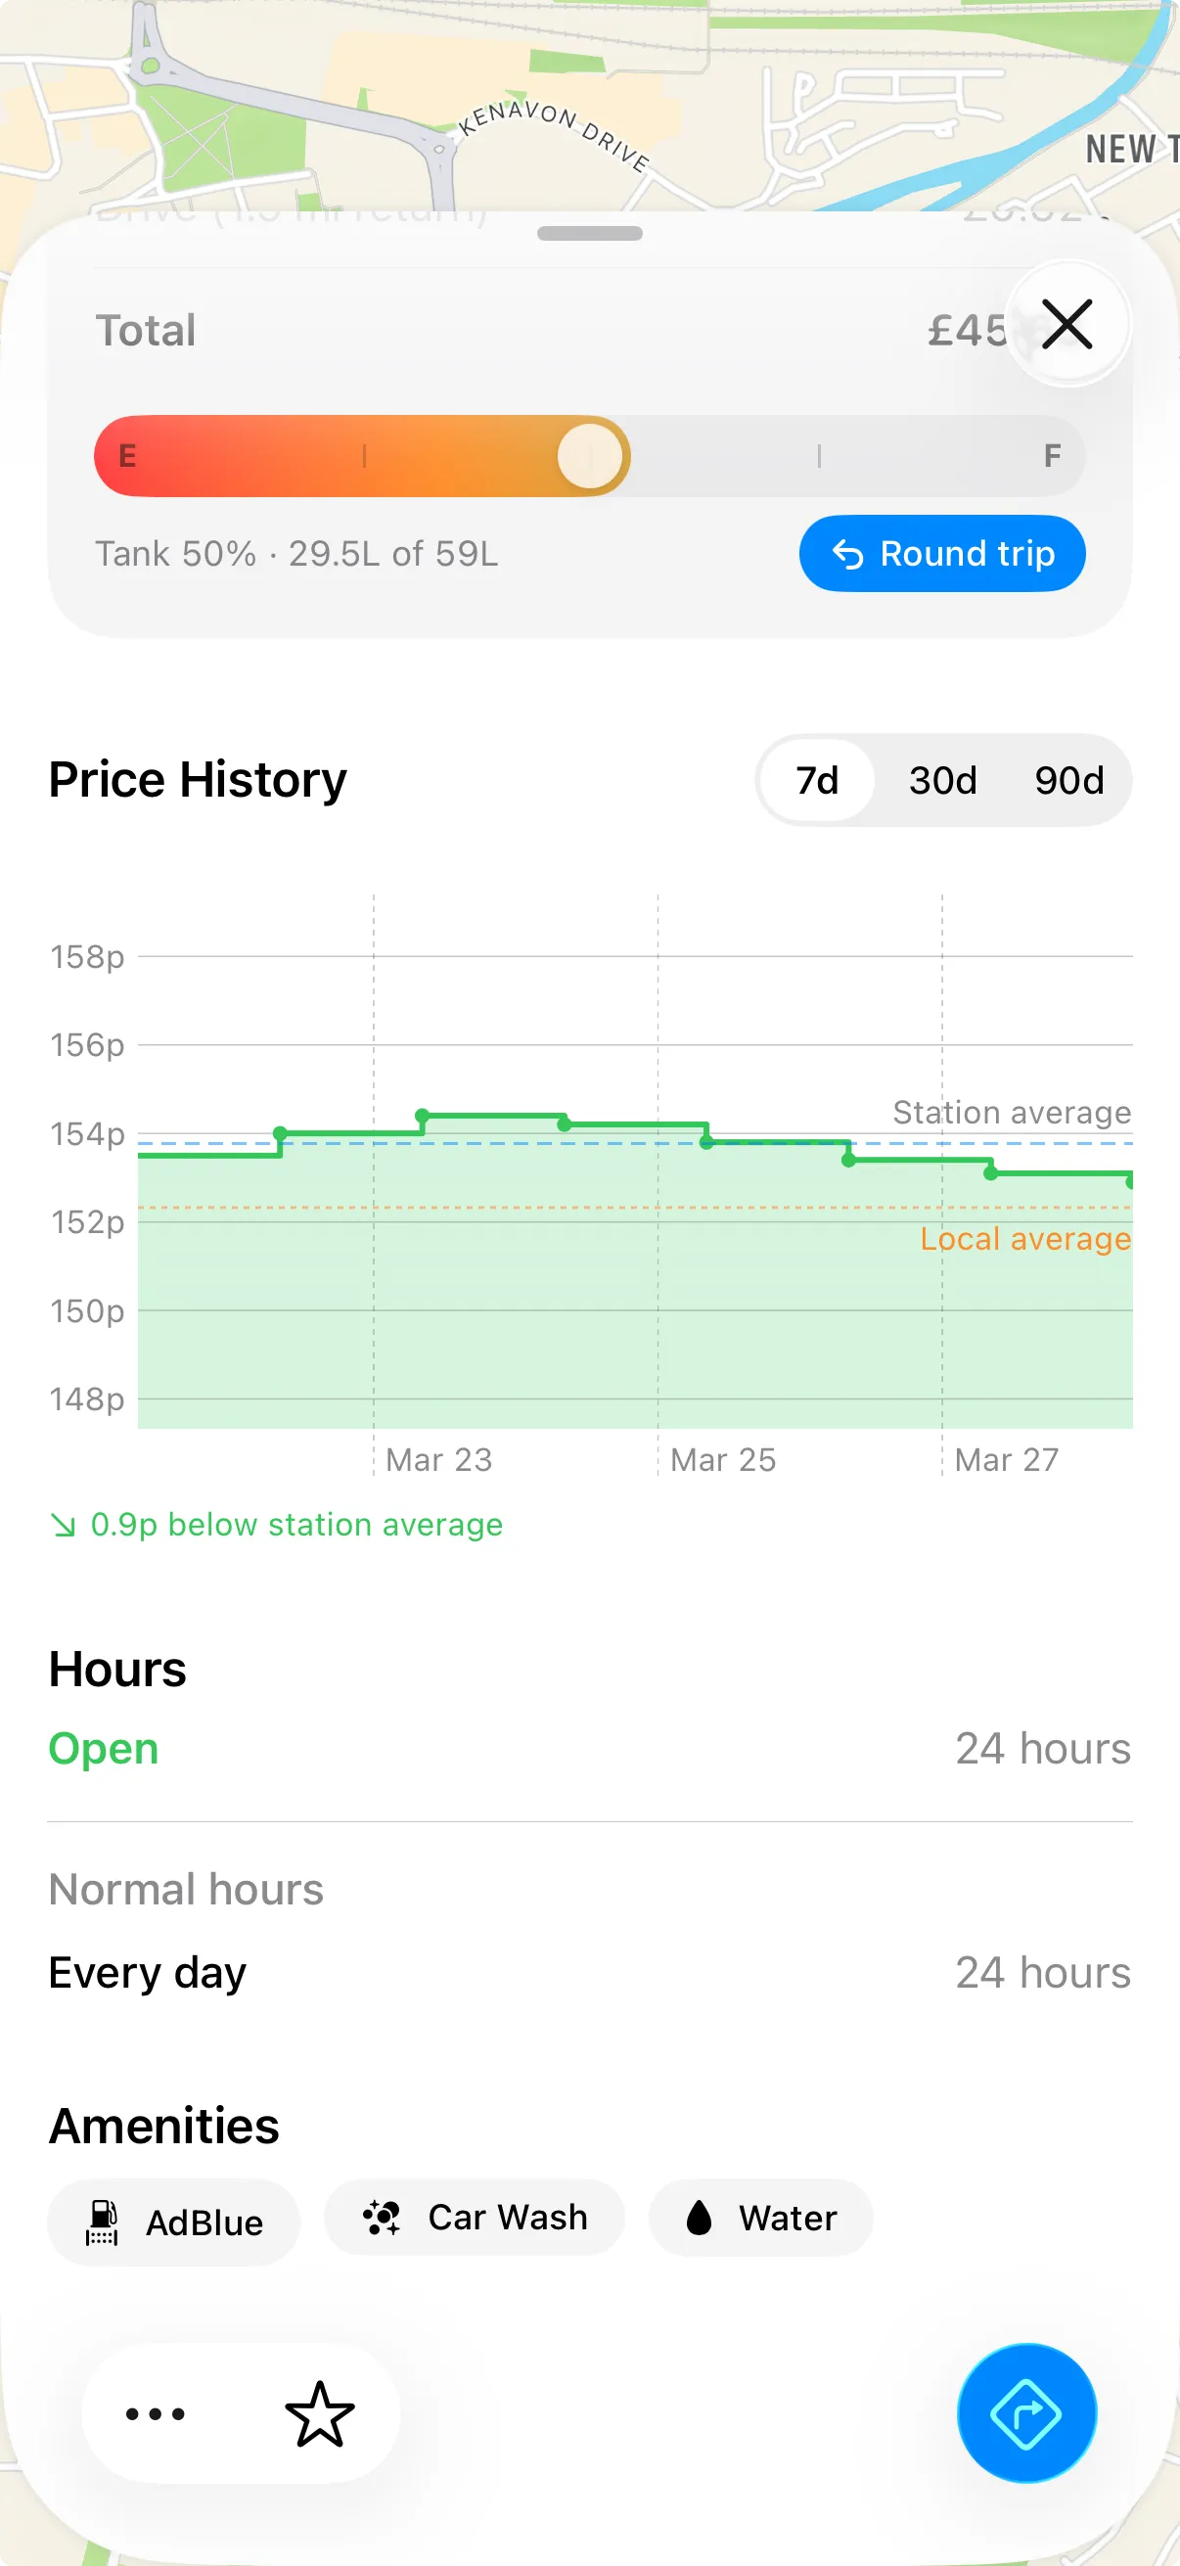The height and width of the screenshot is (2566, 1180).
Task: Tap the AdBlue pump icon chip
Action: [x=173, y=2222]
